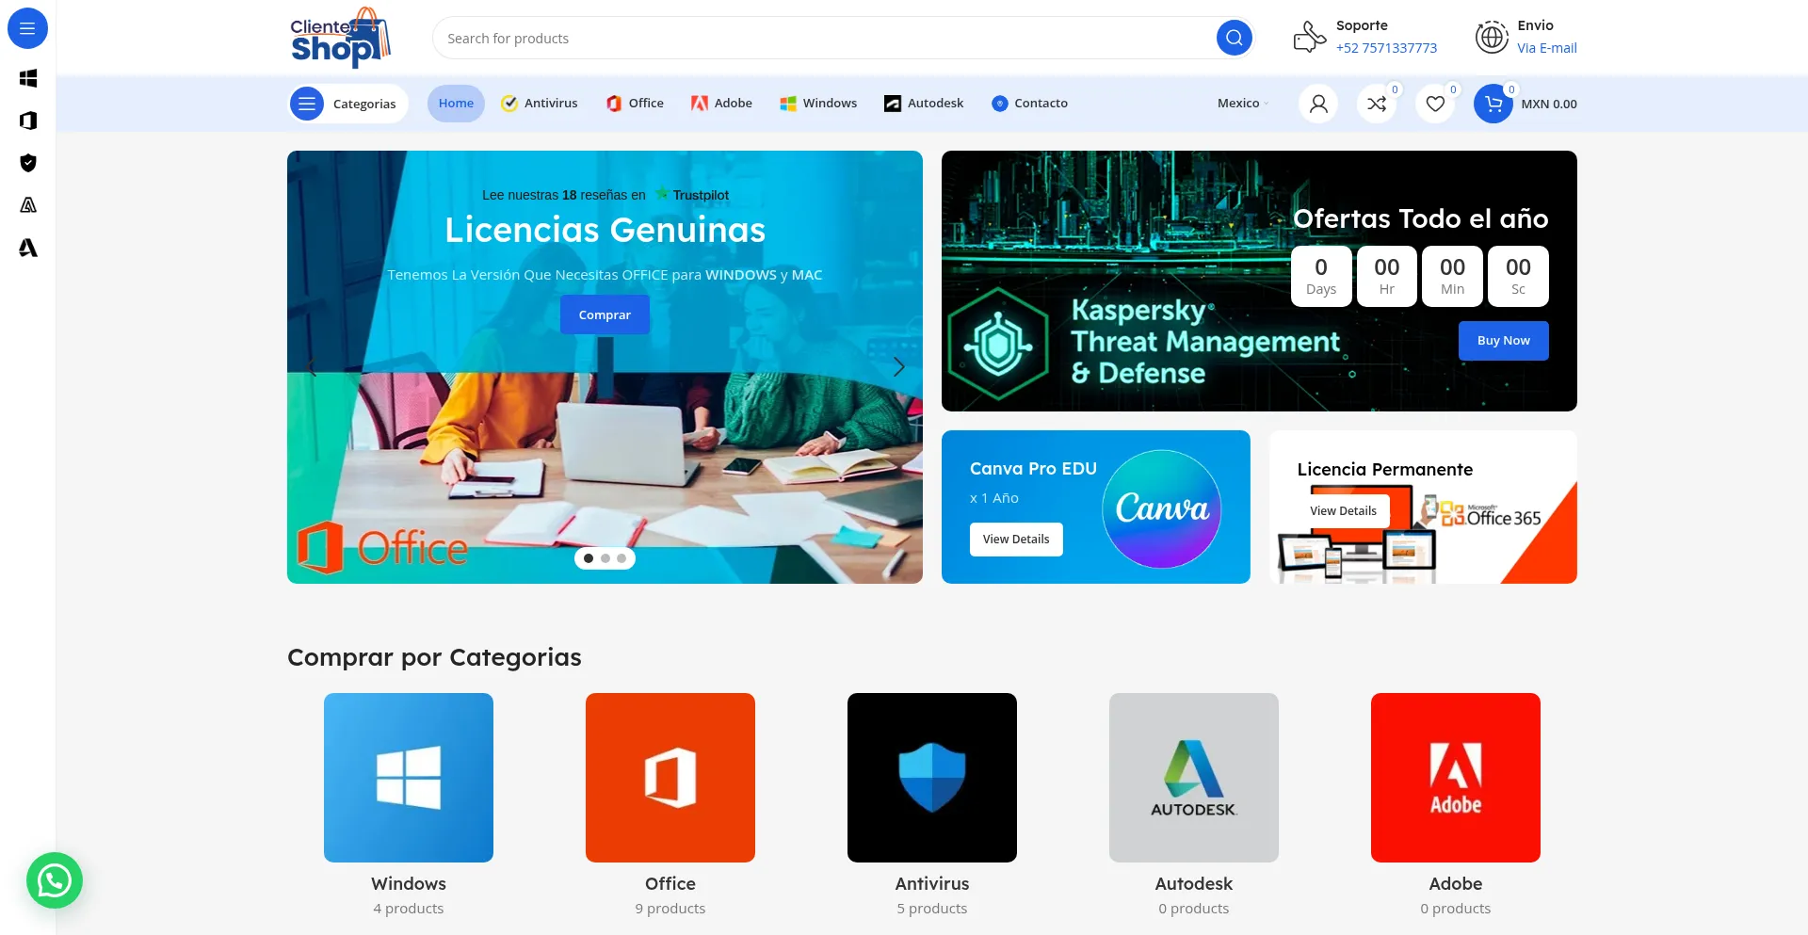The width and height of the screenshot is (1808, 935).
Task: Expand the Mexico country dropdown
Action: tap(1243, 104)
